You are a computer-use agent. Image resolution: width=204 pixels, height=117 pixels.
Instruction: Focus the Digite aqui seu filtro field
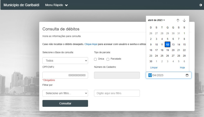[x=117, y=93]
